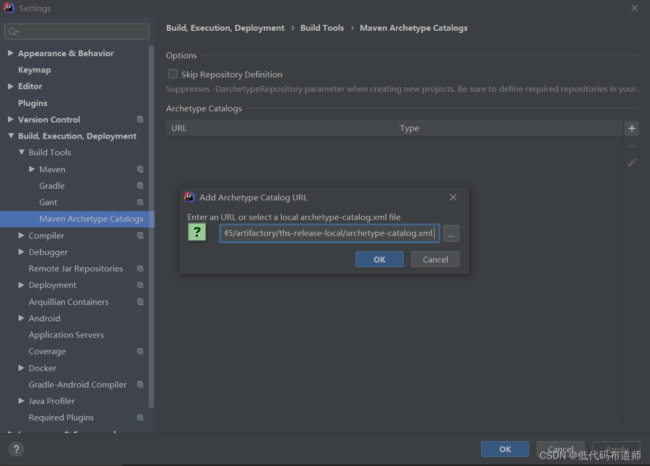Click IntelliJ logo in Add Archetype Catalog dialog
The width and height of the screenshot is (650, 466).
click(x=189, y=197)
